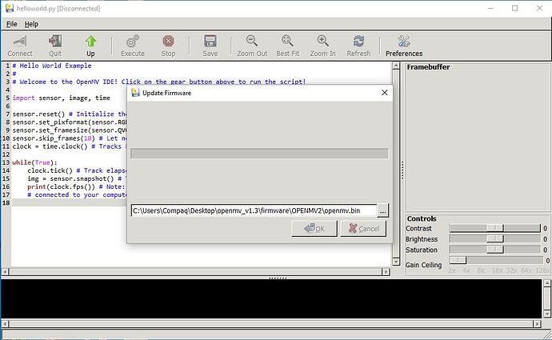Click the firmware update progress bar

tap(259, 154)
